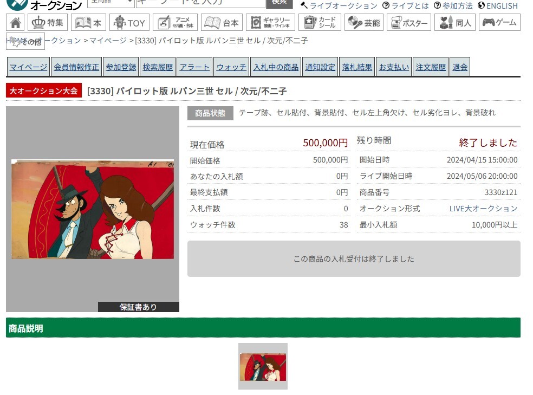Click the live start date 2024/05/06 20:00:00
The height and width of the screenshot is (395, 533).
click(x=482, y=176)
